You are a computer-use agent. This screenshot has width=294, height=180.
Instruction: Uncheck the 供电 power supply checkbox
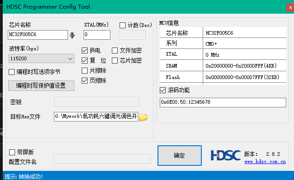coord(84,50)
